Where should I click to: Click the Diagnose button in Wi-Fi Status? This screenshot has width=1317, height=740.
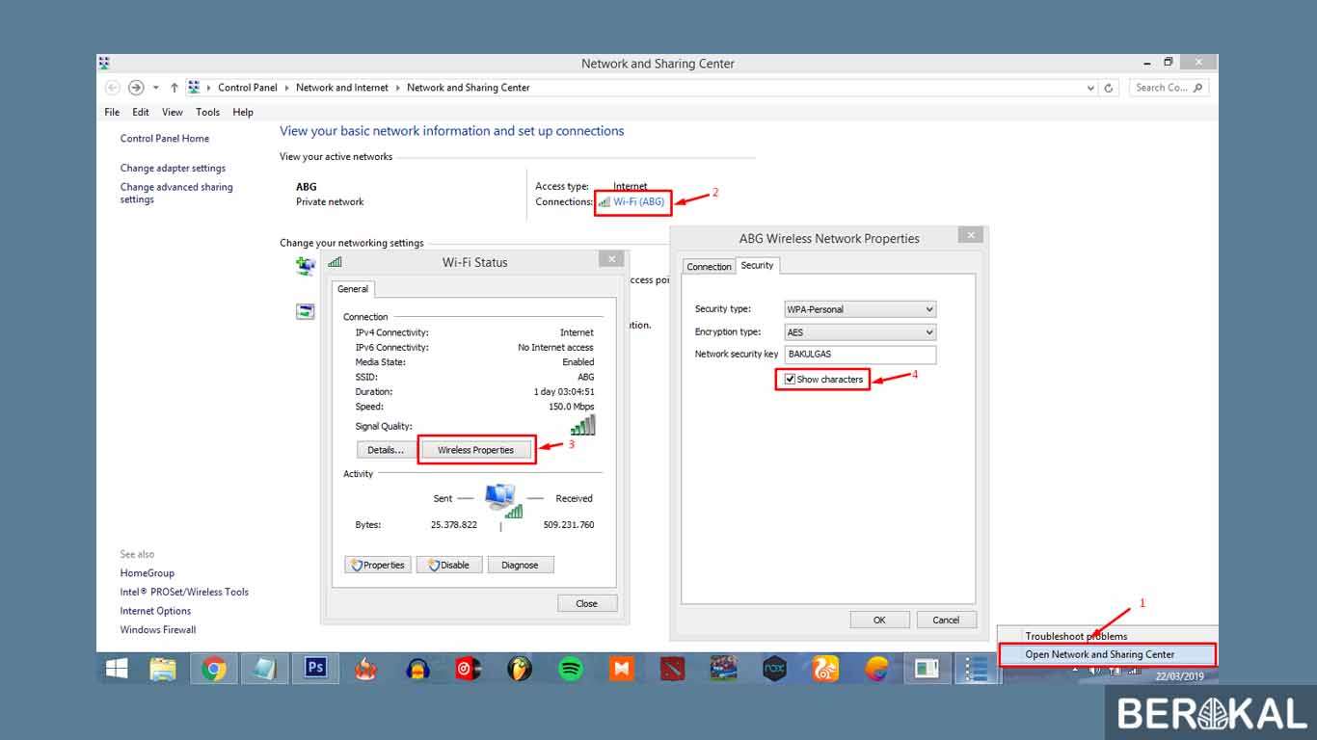[521, 564]
